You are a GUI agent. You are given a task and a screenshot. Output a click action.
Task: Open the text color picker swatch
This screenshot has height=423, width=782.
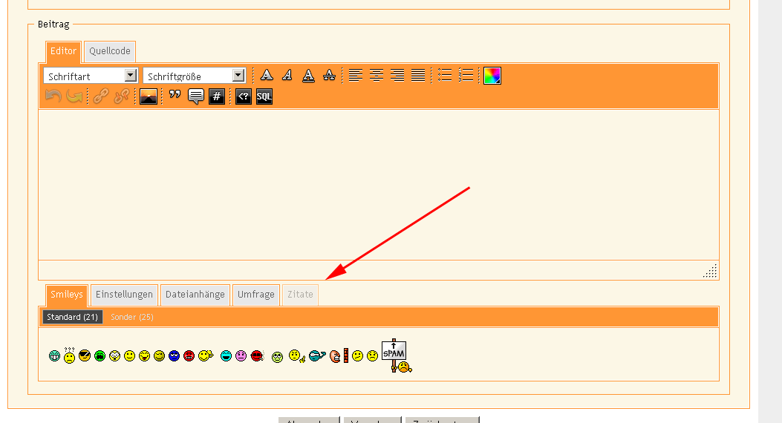(x=492, y=75)
